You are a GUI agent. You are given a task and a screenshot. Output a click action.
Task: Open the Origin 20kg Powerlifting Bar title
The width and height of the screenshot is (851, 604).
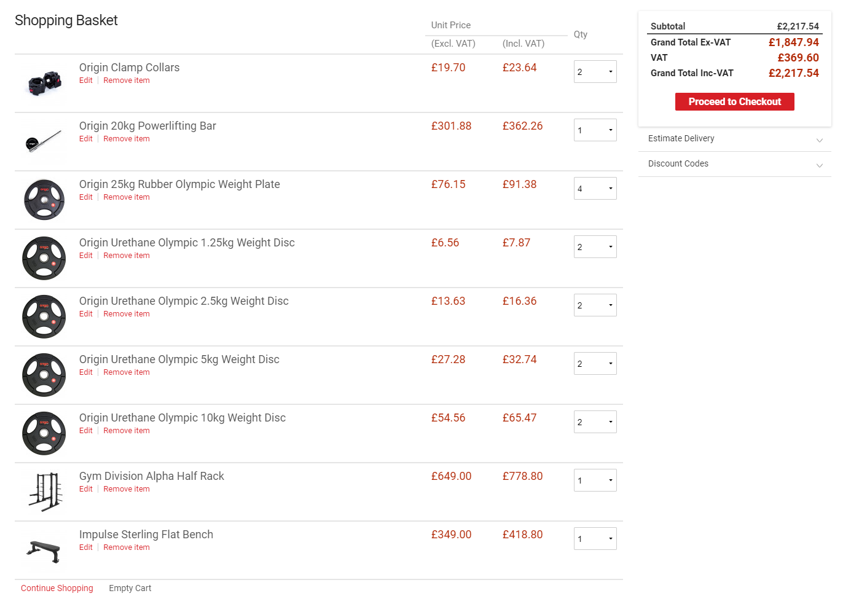pyautogui.click(x=147, y=126)
